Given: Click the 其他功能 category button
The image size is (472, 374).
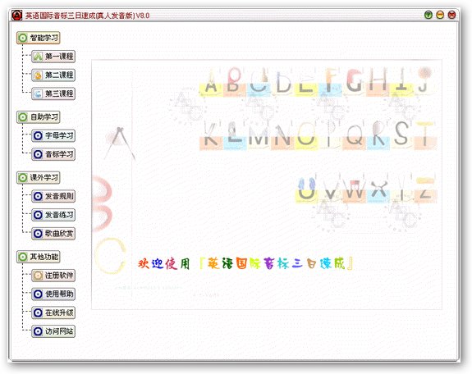Looking at the screenshot, I should pyautogui.click(x=39, y=257).
